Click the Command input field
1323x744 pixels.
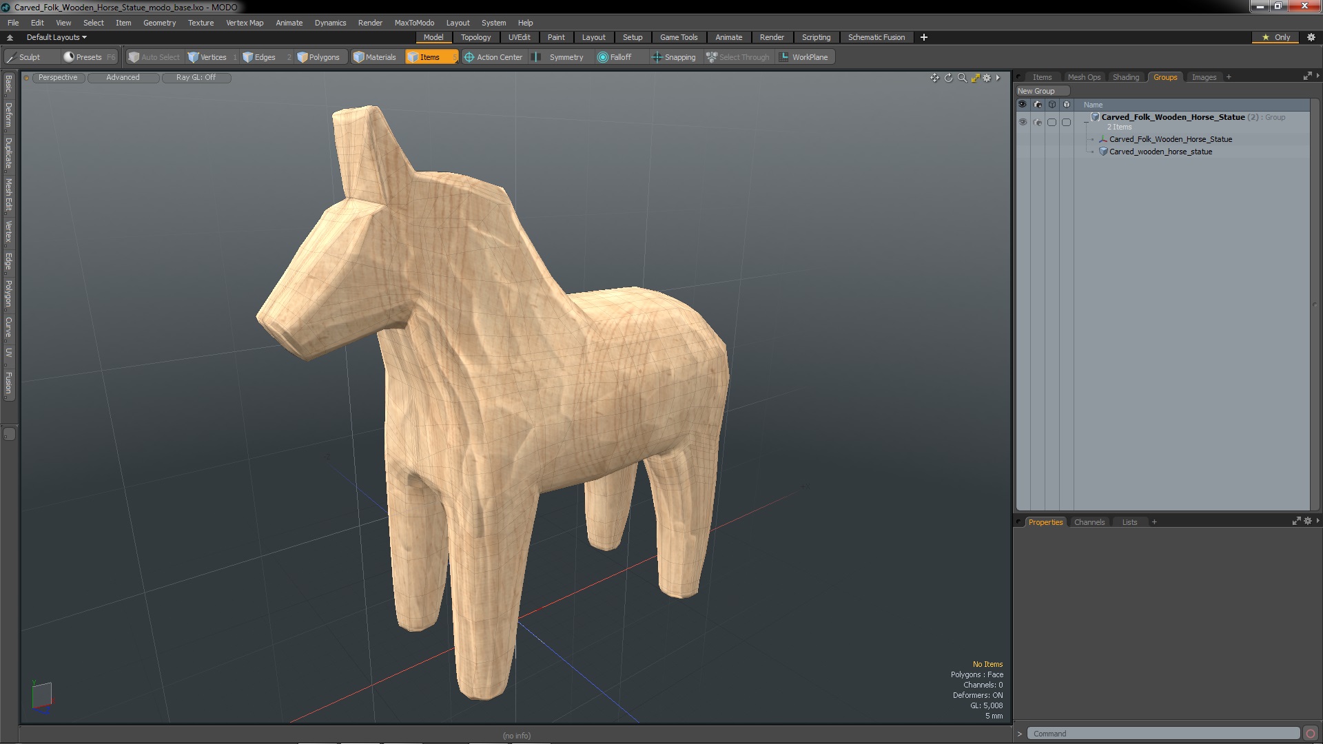pos(1163,734)
